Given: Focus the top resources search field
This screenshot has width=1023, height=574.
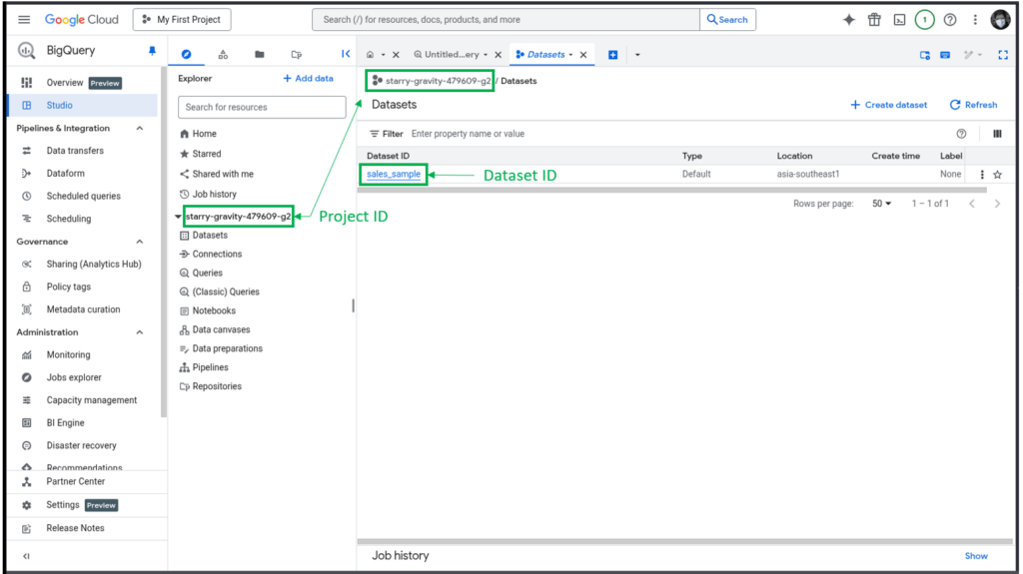Looking at the screenshot, I should pyautogui.click(x=507, y=20).
